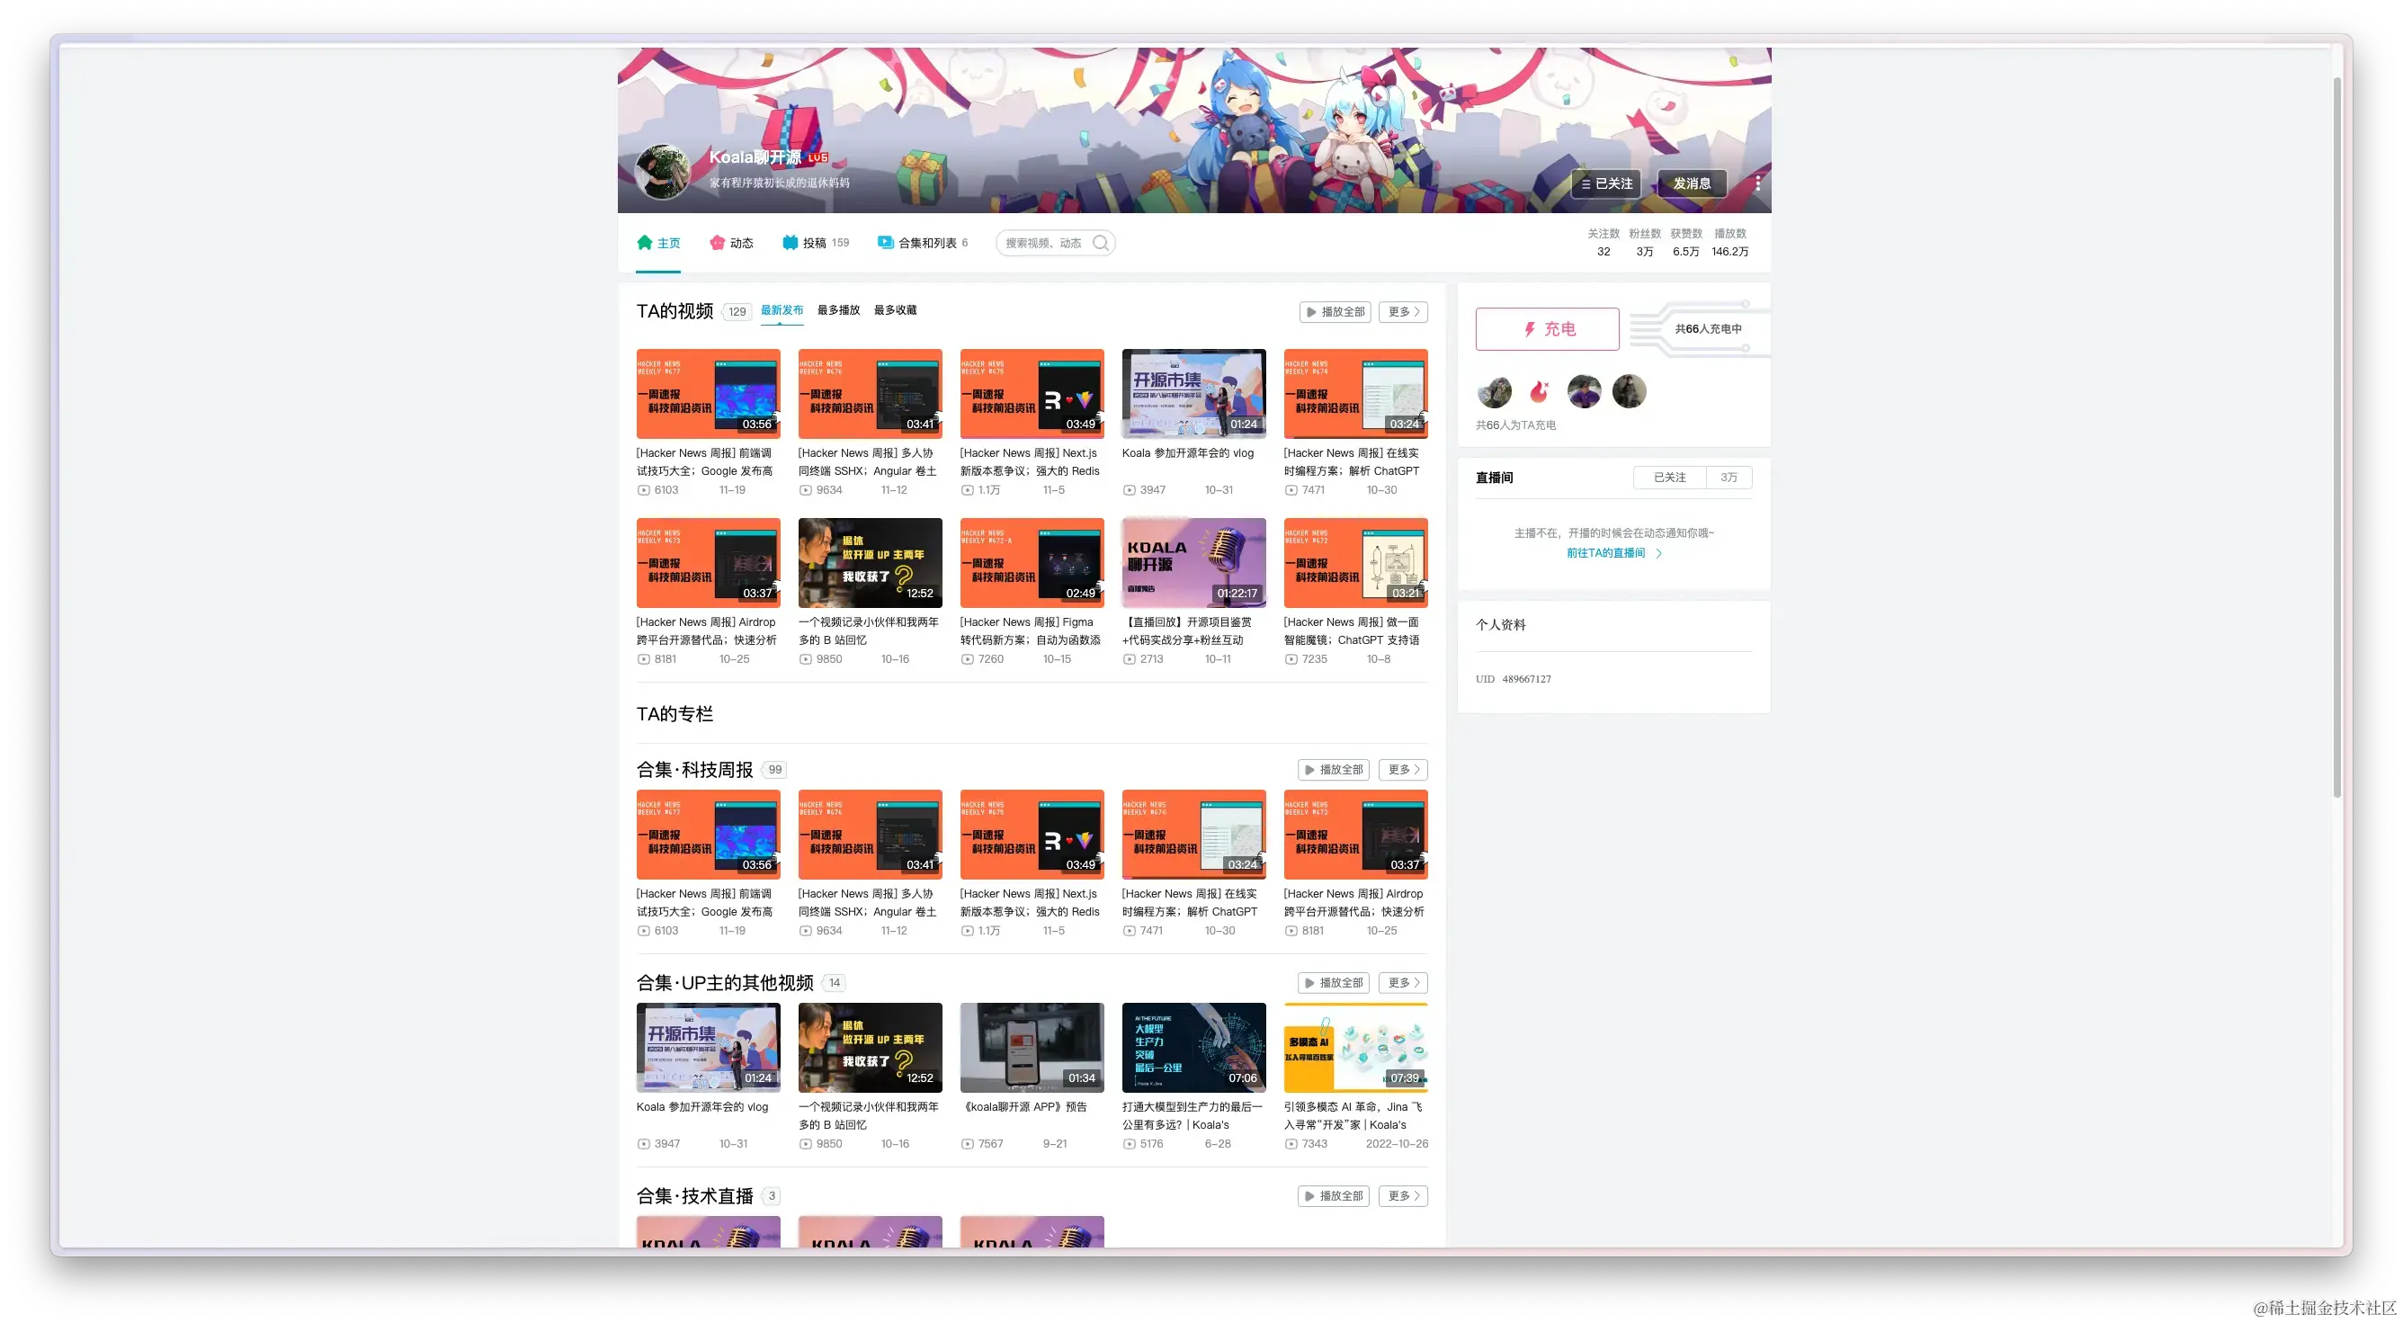
Task: Click the first charging supporter avatar
Action: (x=1495, y=392)
